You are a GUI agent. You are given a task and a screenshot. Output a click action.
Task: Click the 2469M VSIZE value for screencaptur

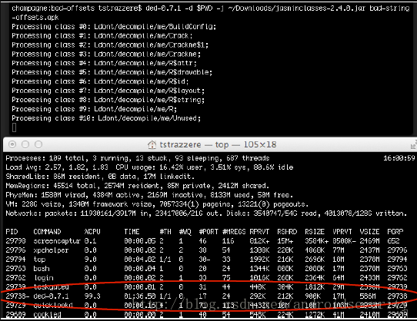pyautogui.click(x=369, y=241)
